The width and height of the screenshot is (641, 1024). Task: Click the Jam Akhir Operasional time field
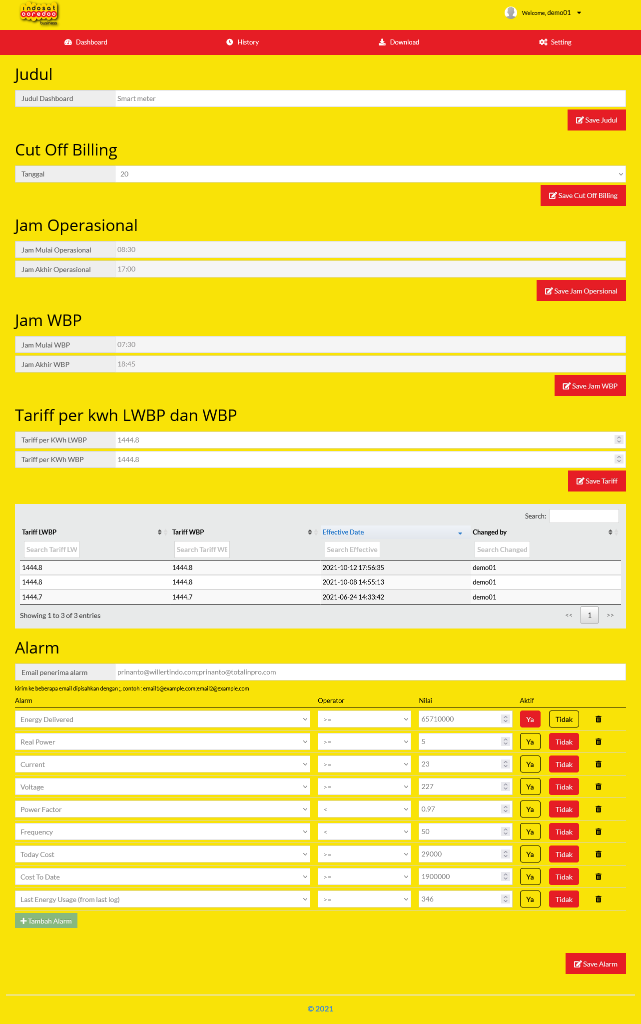[x=370, y=269]
